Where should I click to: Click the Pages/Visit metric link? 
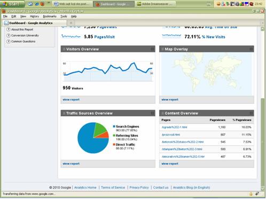(x=105, y=37)
